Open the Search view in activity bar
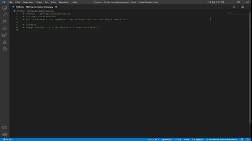The image size is (252, 141). coord(5,14)
